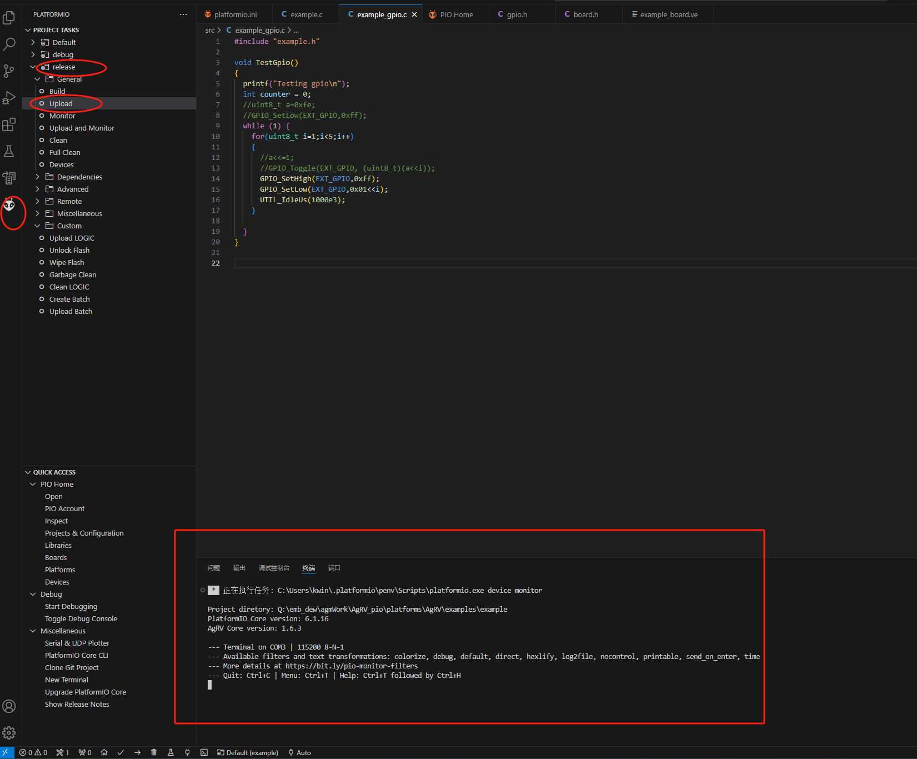Open the Run and Debug view
The width and height of the screenshot is (917, 759).
click(x=9, y=98)
